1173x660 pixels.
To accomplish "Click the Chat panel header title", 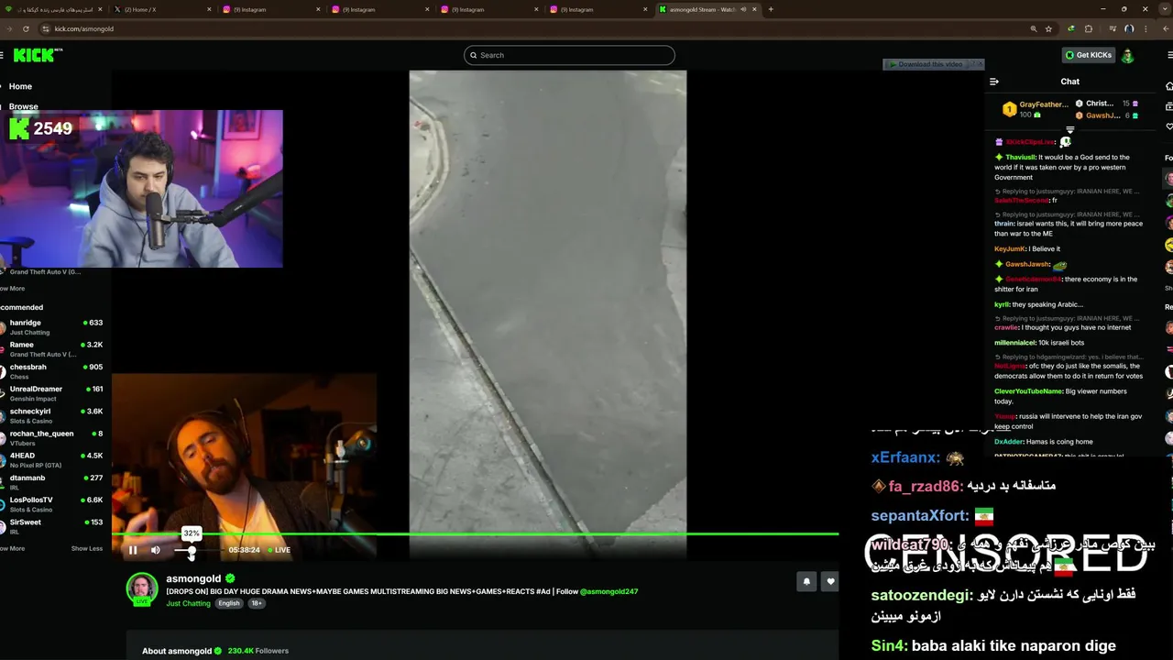I will [x=1069, y=82].
